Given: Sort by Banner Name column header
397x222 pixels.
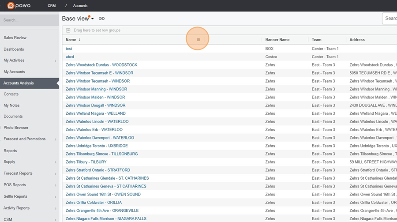Looking at the screenshot, I should pyautogui.click(x=277, y=40).
